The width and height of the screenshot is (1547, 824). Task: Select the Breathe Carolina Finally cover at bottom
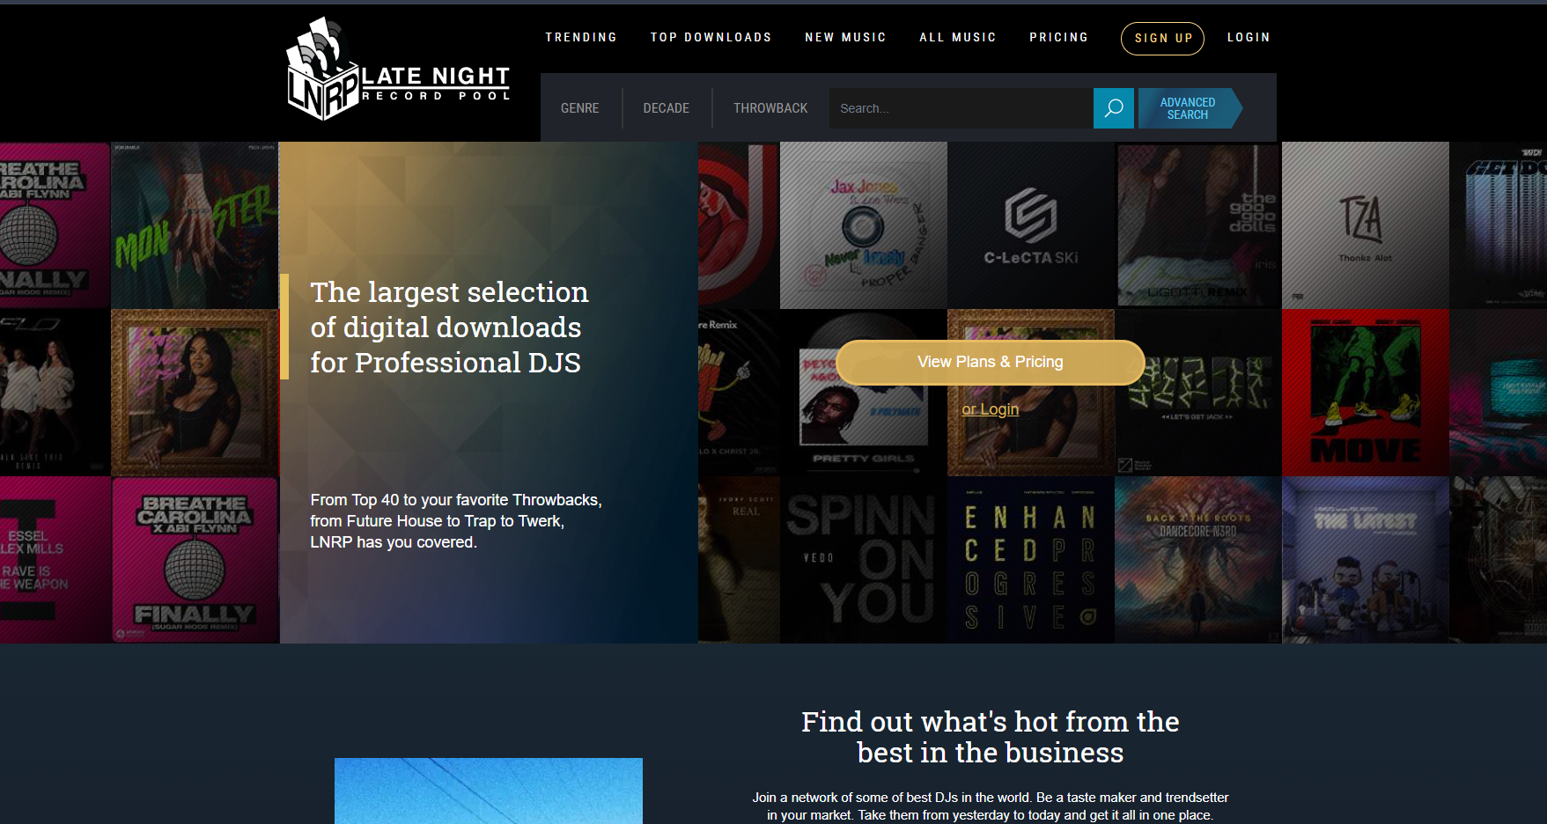(195, 560)
